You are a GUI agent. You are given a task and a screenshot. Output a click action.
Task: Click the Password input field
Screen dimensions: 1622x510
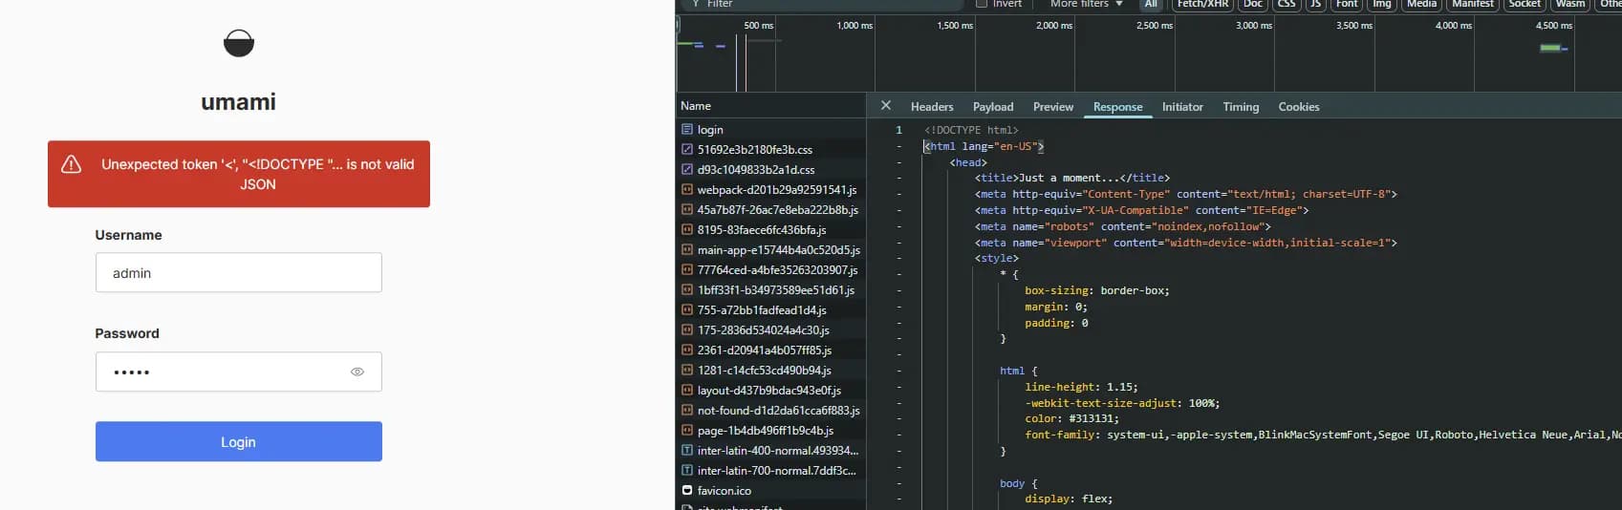[239, 372]
